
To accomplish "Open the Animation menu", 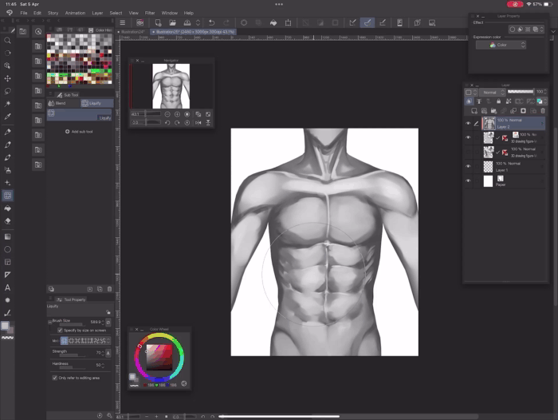I will click(75, 13).
